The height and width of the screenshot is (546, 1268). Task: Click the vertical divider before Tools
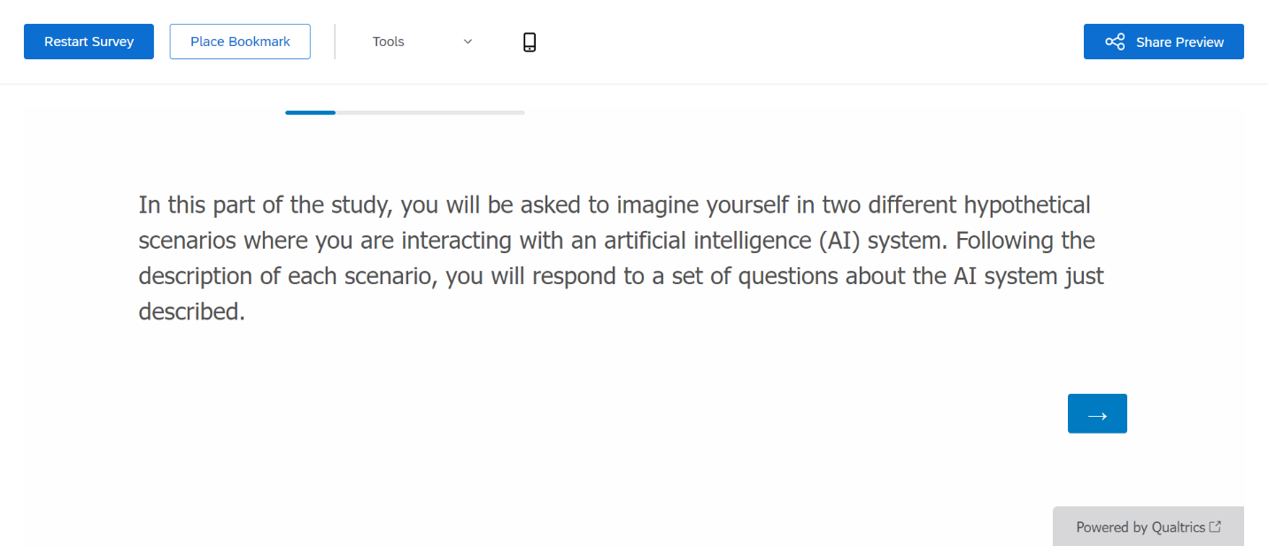(335, 42)
